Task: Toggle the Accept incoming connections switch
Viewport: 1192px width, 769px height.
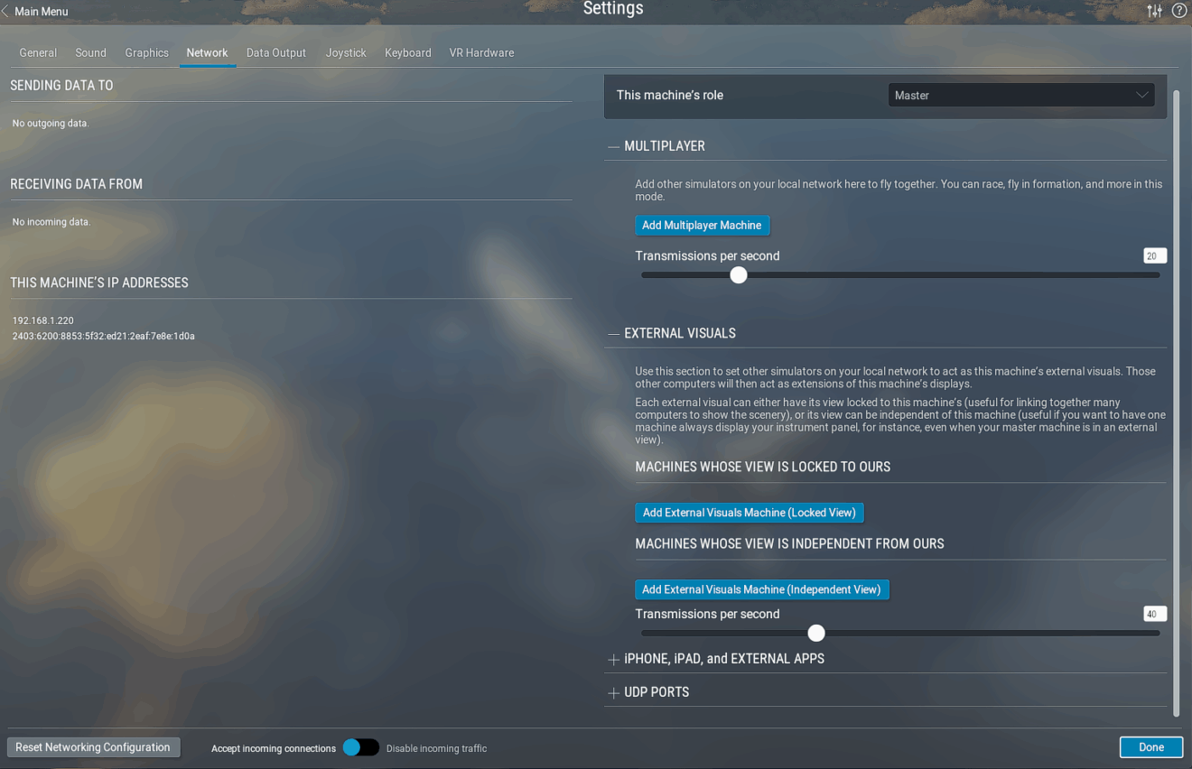Action: click(x=360, y=747)
